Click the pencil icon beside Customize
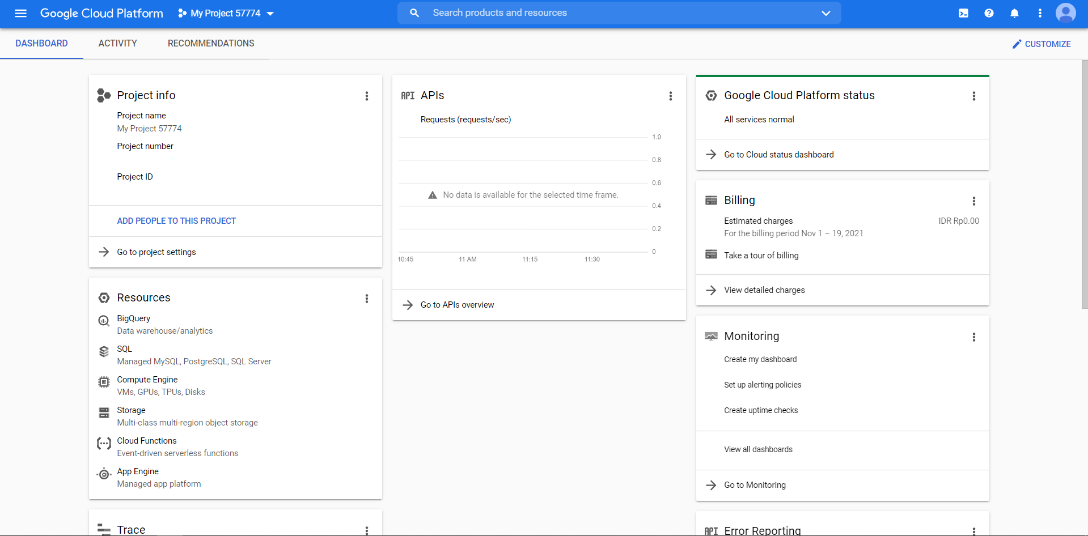 pyautogui.click(x=1017, y=44)
